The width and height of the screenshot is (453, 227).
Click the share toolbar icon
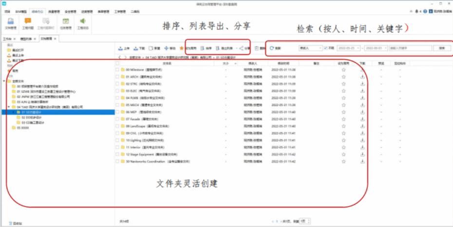click(x=241, y=49)
